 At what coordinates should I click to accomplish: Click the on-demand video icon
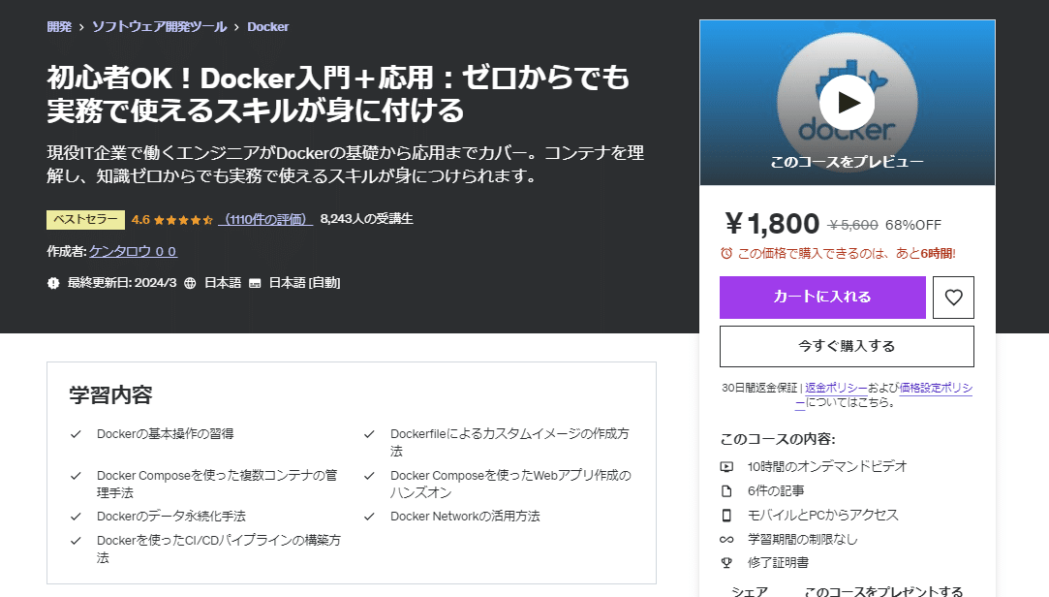[726, 466]
